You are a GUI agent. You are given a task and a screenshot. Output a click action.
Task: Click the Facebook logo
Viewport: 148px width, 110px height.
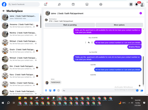4,4
